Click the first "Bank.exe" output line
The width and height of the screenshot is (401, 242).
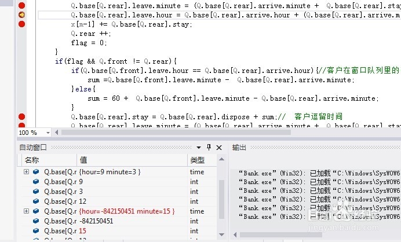319,173
